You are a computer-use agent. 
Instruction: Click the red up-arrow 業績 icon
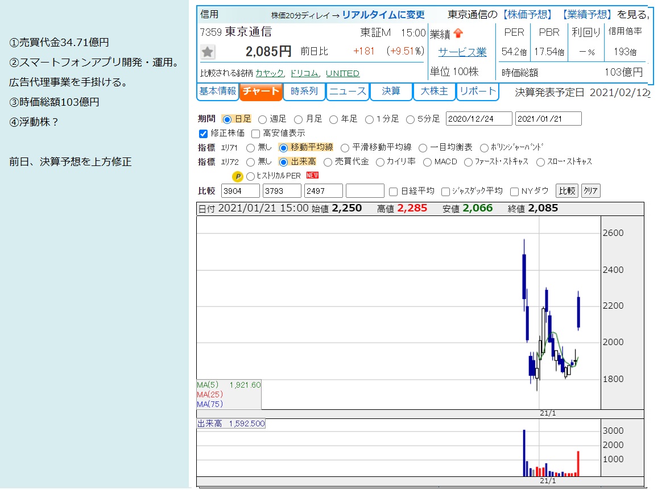click(x=458, y=34)
